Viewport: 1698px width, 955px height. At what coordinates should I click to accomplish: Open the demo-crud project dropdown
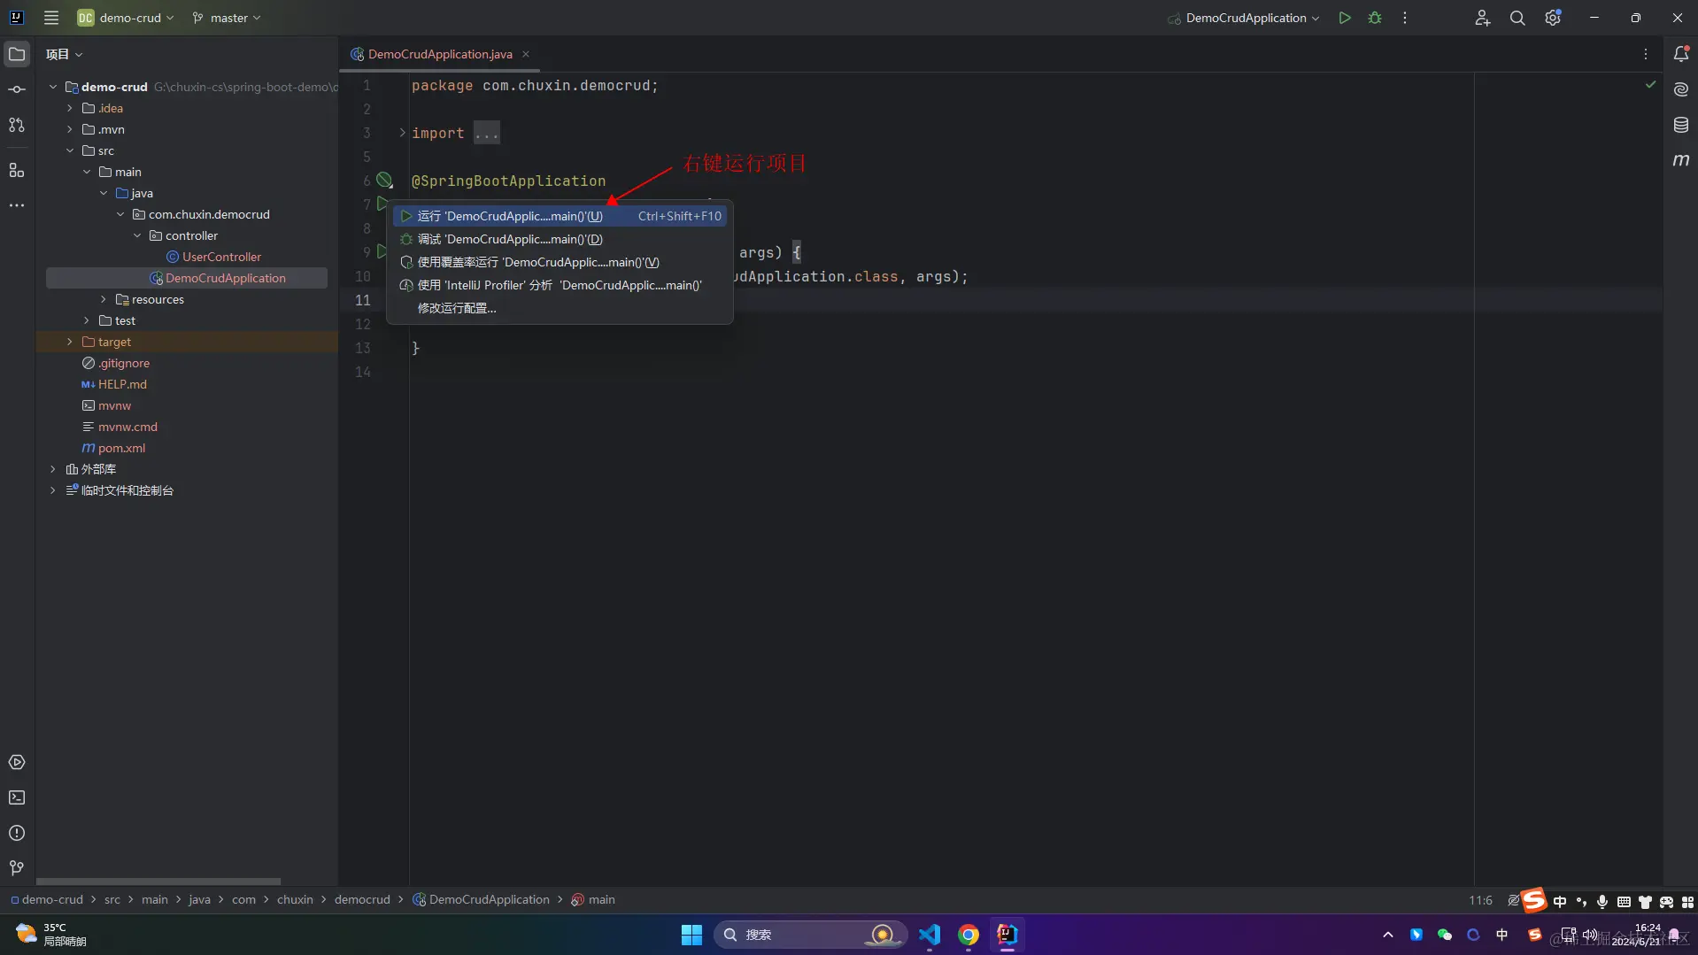tap(126, 18)
